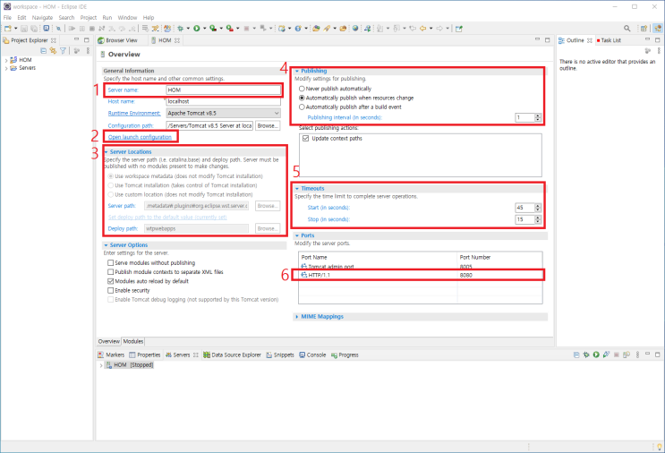
Task: Collapse the Server Options section
Action: click(x=106, y=245)
